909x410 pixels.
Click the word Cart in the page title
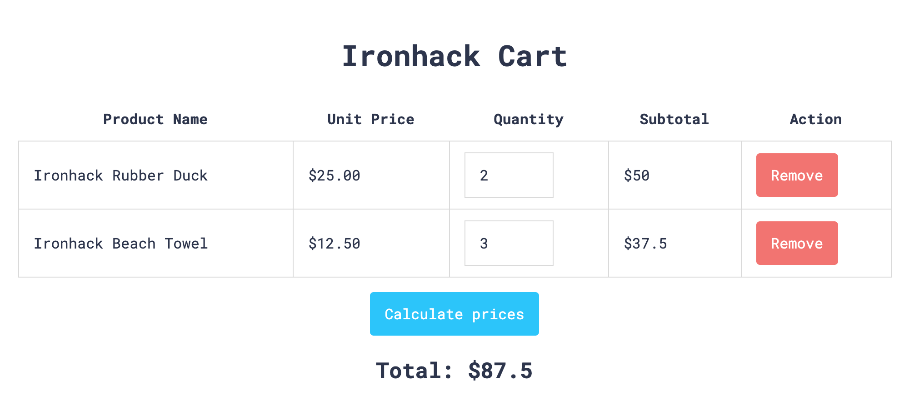[532, 57]
